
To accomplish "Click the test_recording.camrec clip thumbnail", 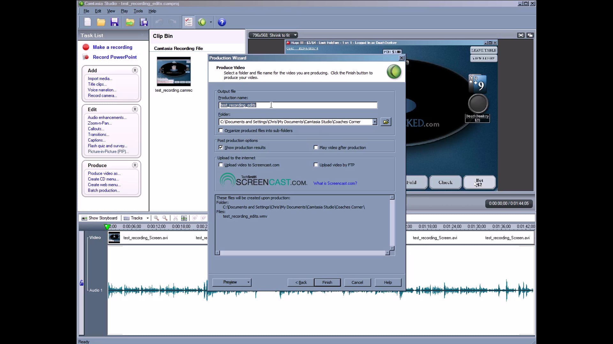I will tap(174, 71).
